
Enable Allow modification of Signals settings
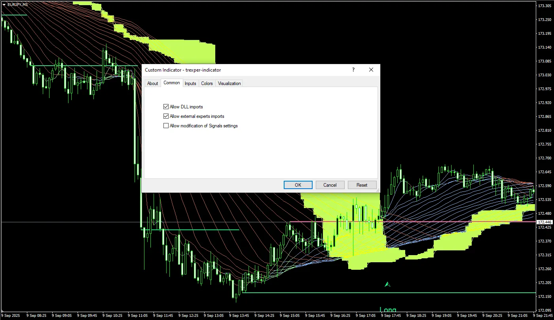[166, 126]
